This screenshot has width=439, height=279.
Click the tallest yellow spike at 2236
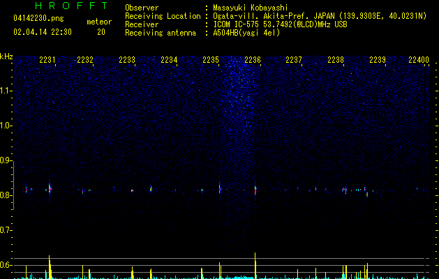click(255, 266)
